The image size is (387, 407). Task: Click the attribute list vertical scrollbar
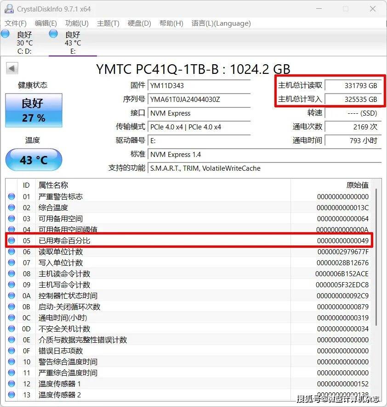click(x=376, y=257)
